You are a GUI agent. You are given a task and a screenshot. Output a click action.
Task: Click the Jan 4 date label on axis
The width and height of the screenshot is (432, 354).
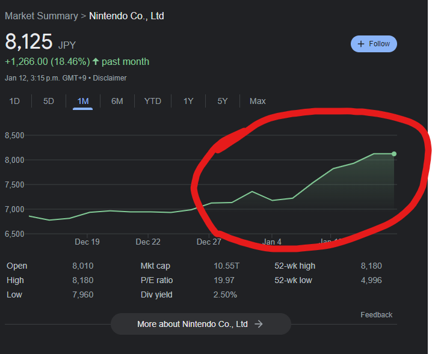click(272, 242)
